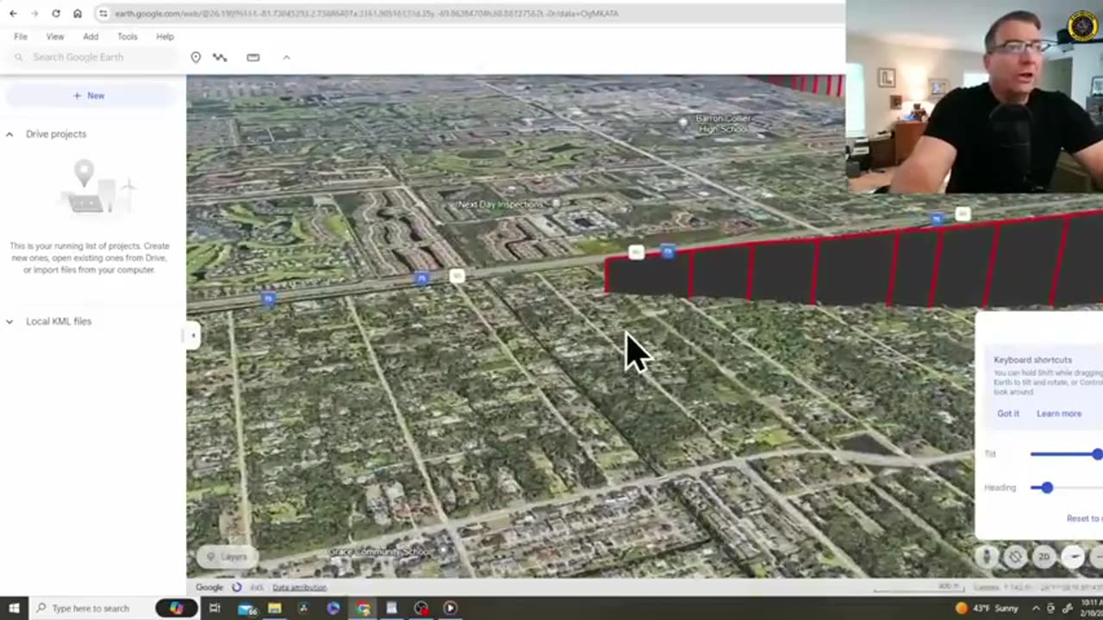Open the Help menu

[165, 37]
